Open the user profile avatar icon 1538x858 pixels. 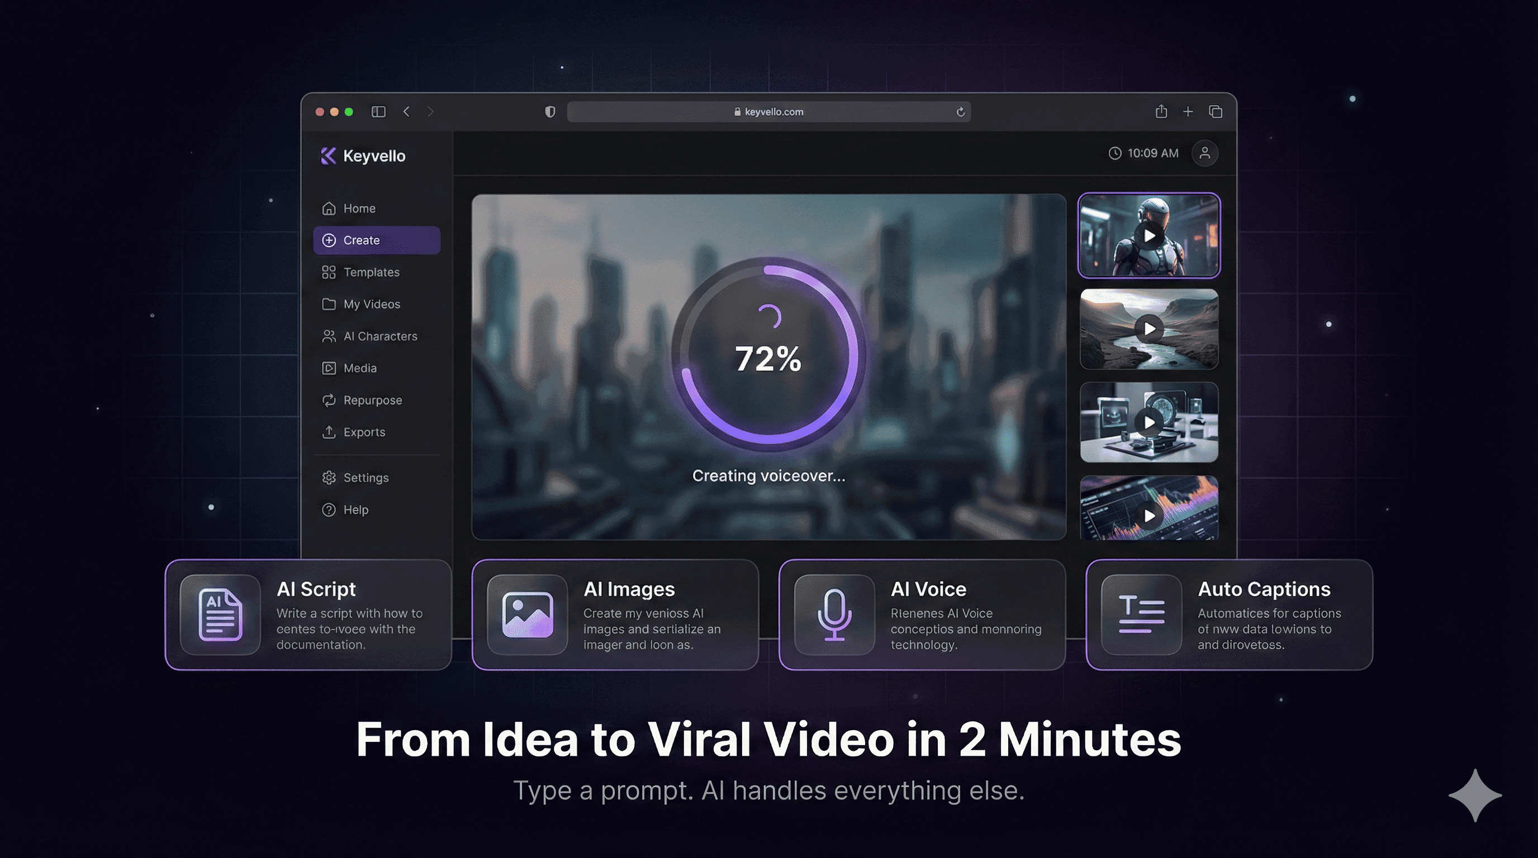click(x=1204, y=154)
